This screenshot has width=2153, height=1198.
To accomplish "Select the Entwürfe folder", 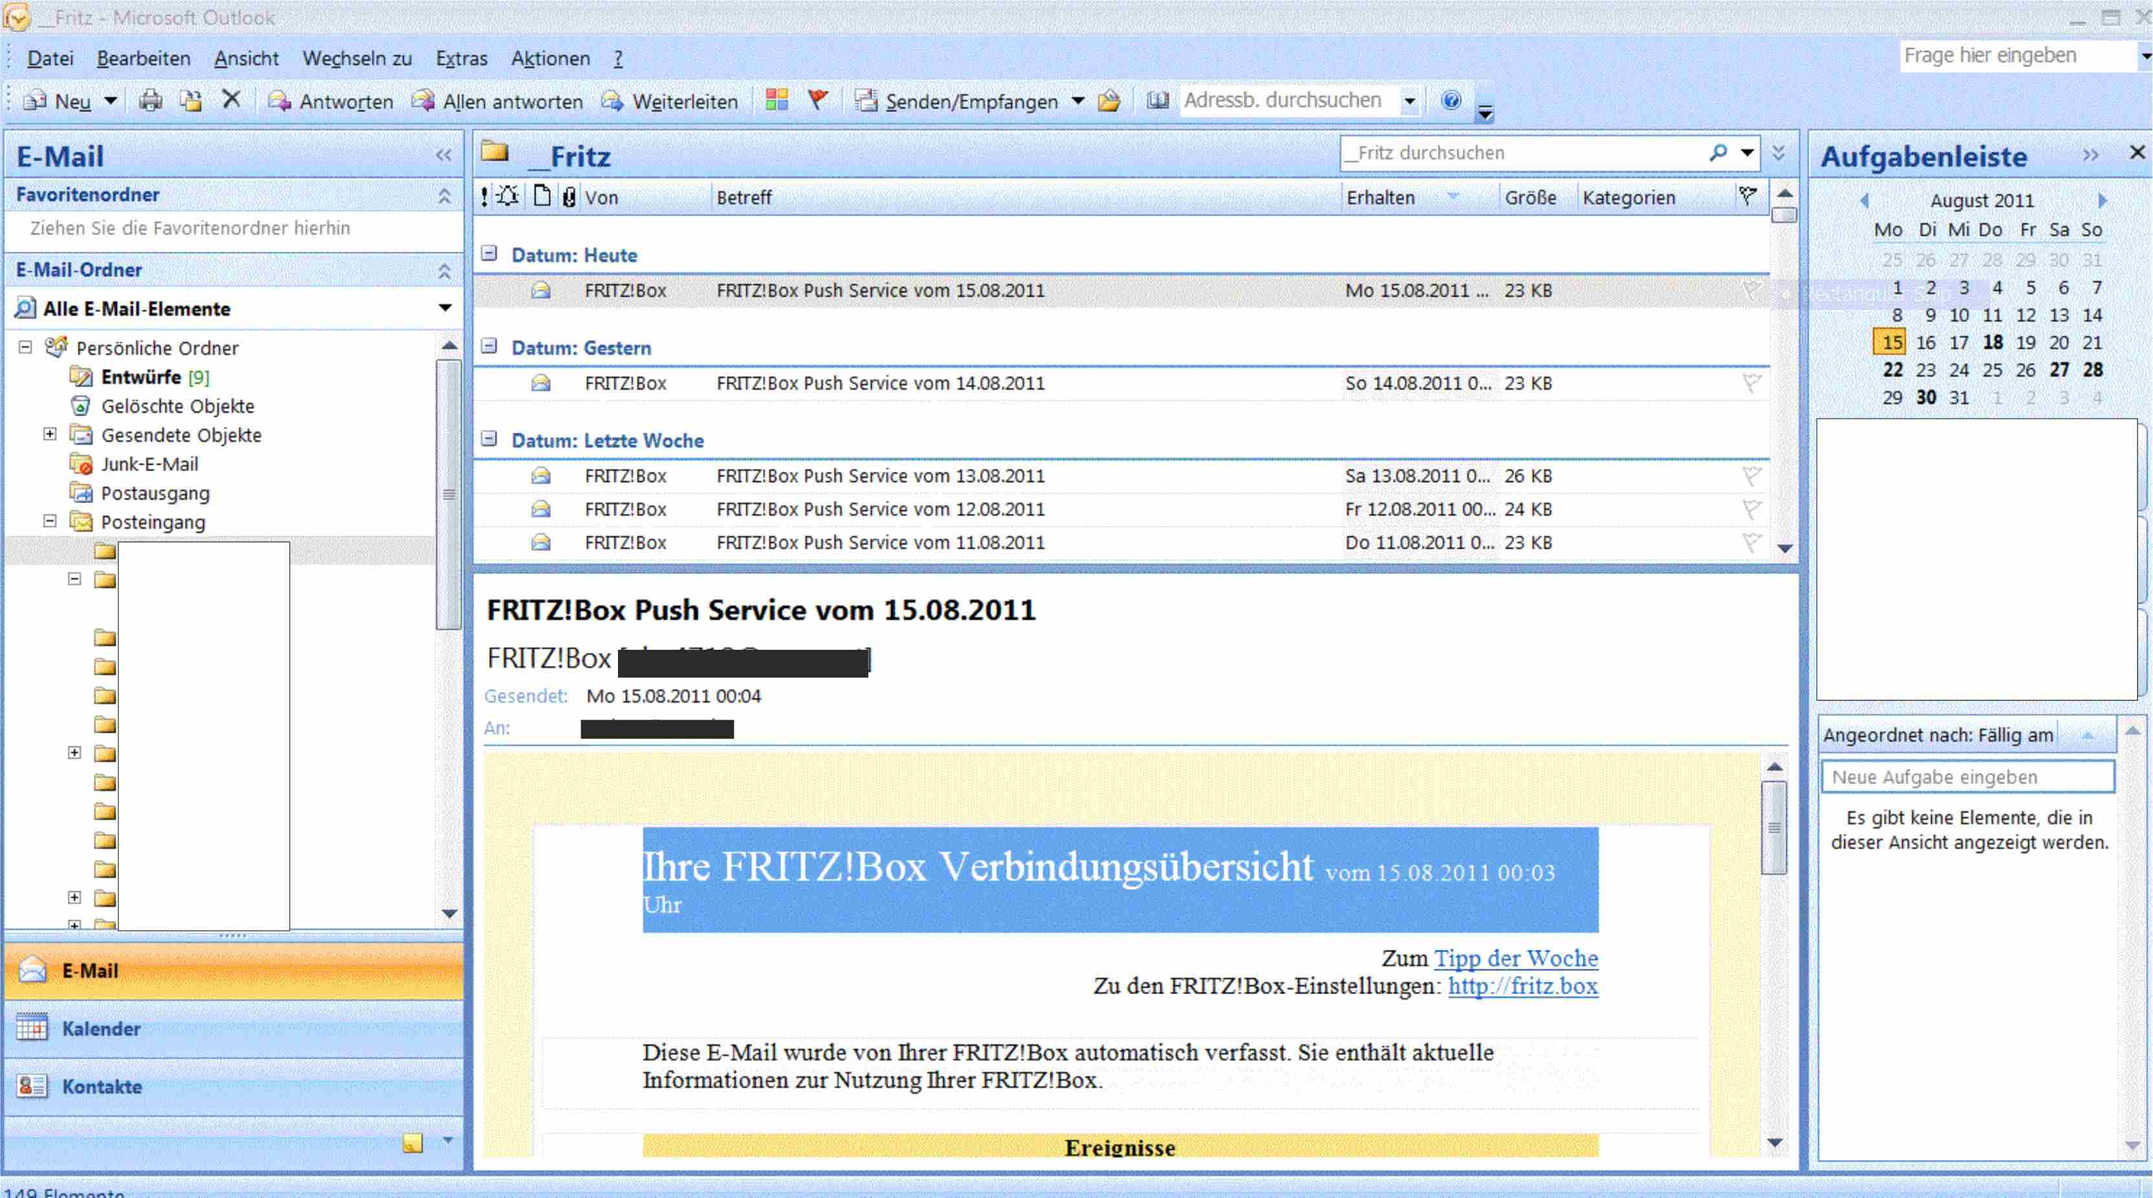I will [140, 377].
